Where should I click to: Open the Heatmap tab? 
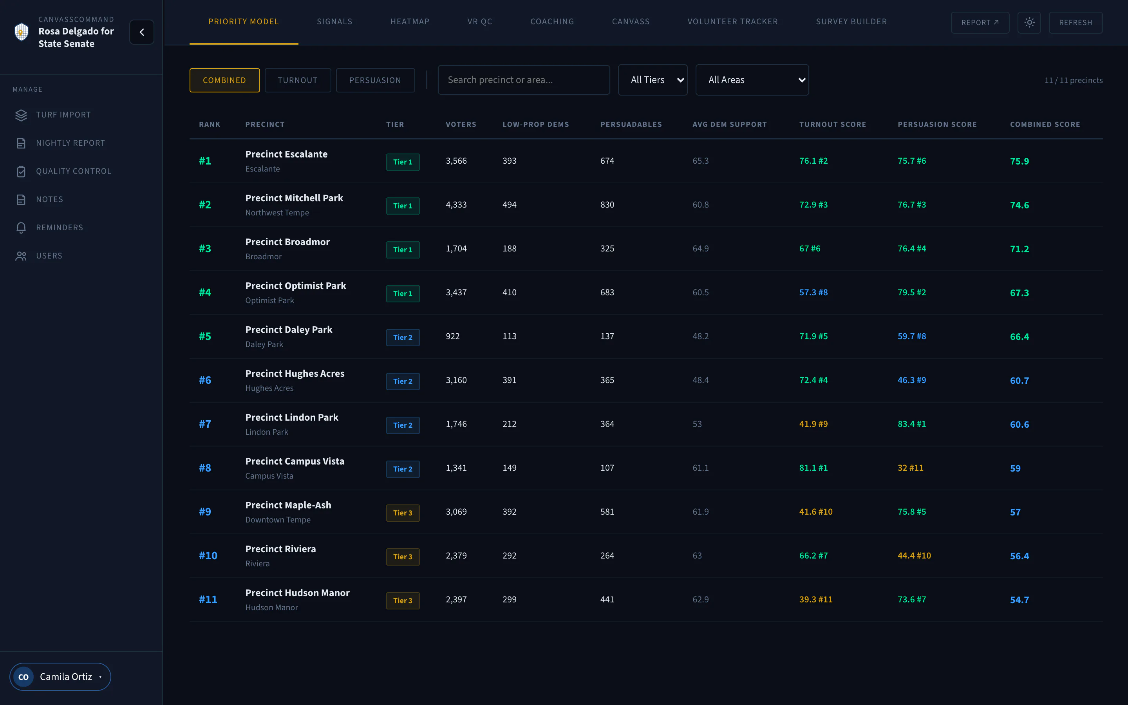click(410, 22)
